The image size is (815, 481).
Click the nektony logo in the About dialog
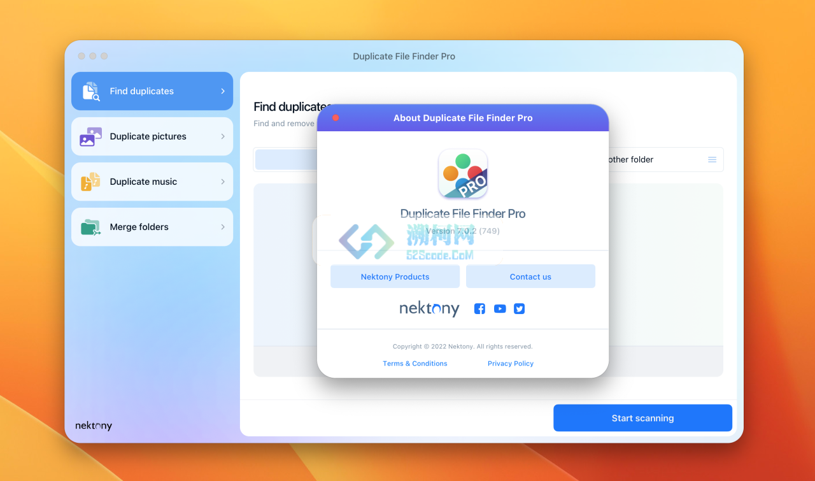[429, 309]
